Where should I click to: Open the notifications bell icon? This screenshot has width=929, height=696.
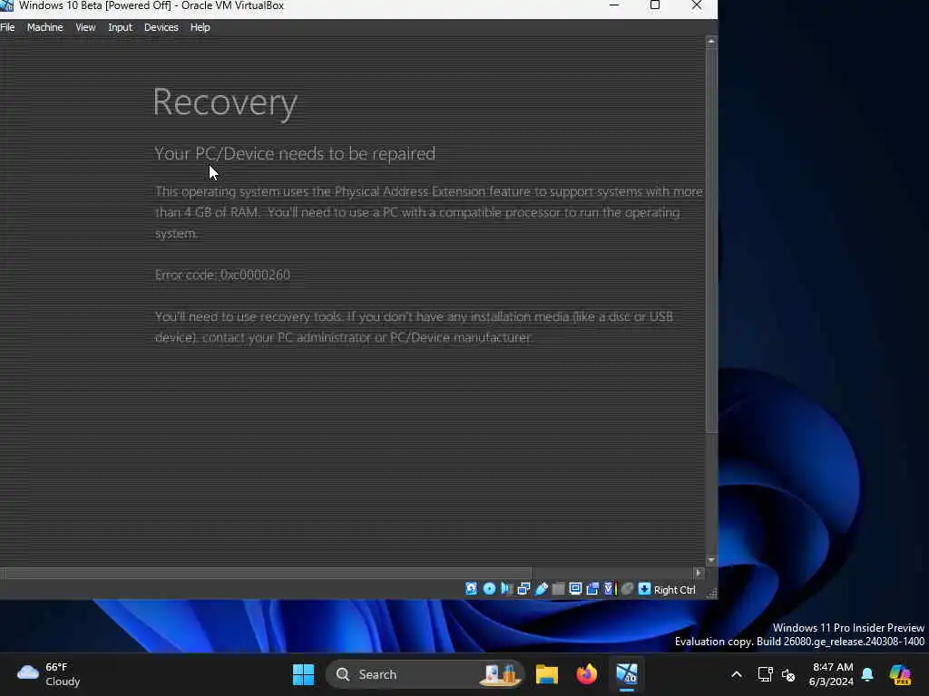click(x=867, y=674)
